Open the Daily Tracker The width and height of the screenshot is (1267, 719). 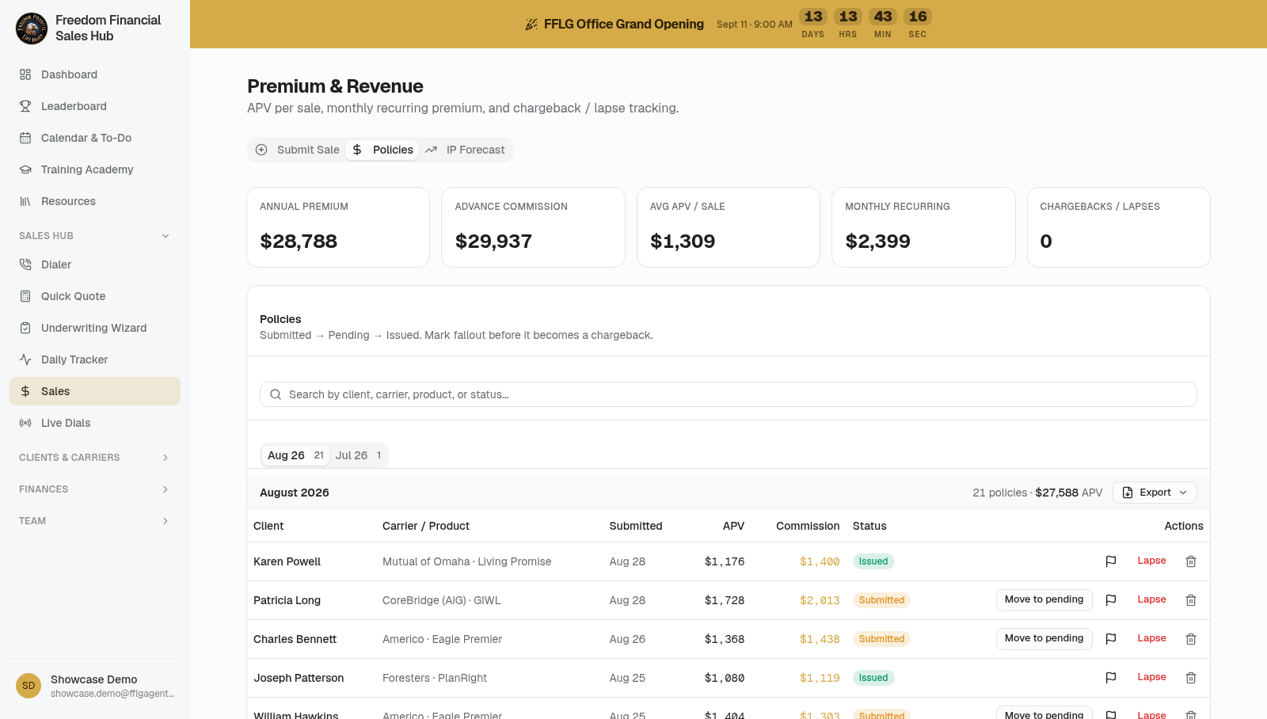click(x=95, y=359)
